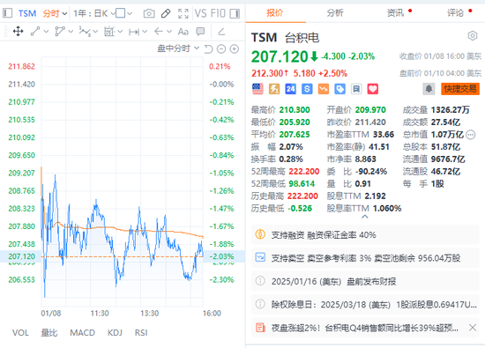
Task: Expand measurement range tool options
Action: click(120, 31)
